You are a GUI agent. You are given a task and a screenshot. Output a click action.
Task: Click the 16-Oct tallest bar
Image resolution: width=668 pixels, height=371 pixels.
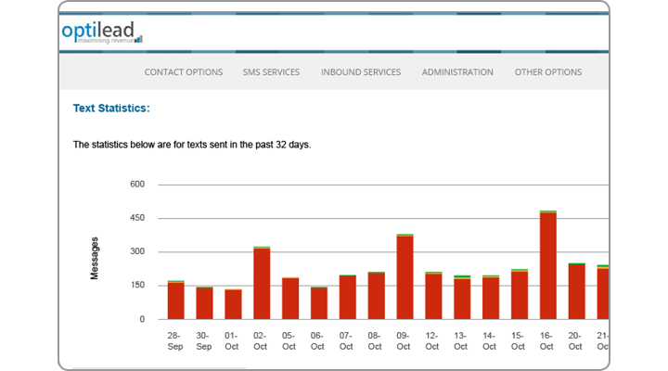pyautogui.click(x=547, y=265)
